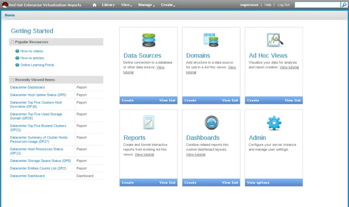The image size is (349, 207).
Task: Click the Dashboards card title
Action: tap(203, 138)
